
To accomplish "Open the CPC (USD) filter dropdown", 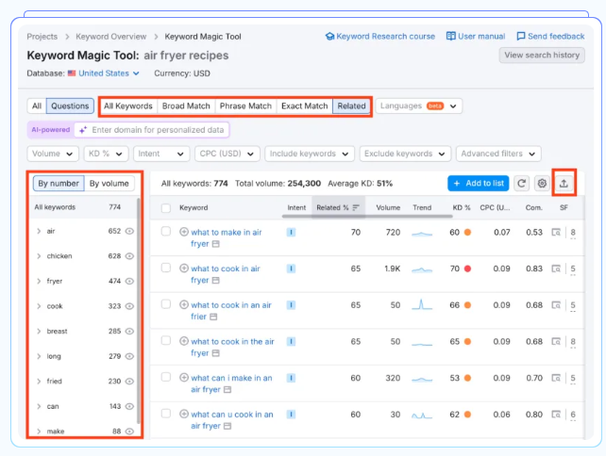I will [227, 154].
